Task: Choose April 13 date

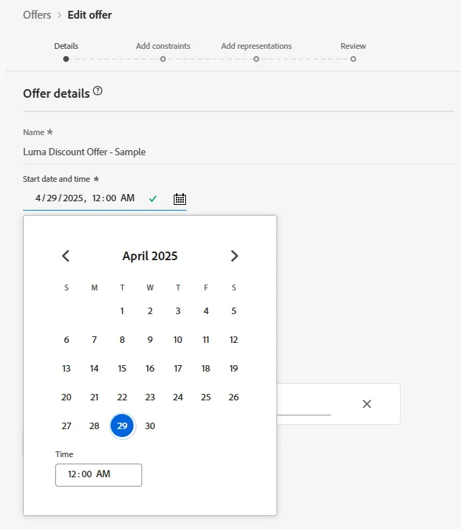Action: [x=66, y=368]
